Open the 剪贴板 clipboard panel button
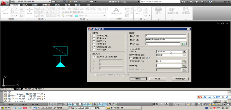231x110 pixels. pos(186,11)
